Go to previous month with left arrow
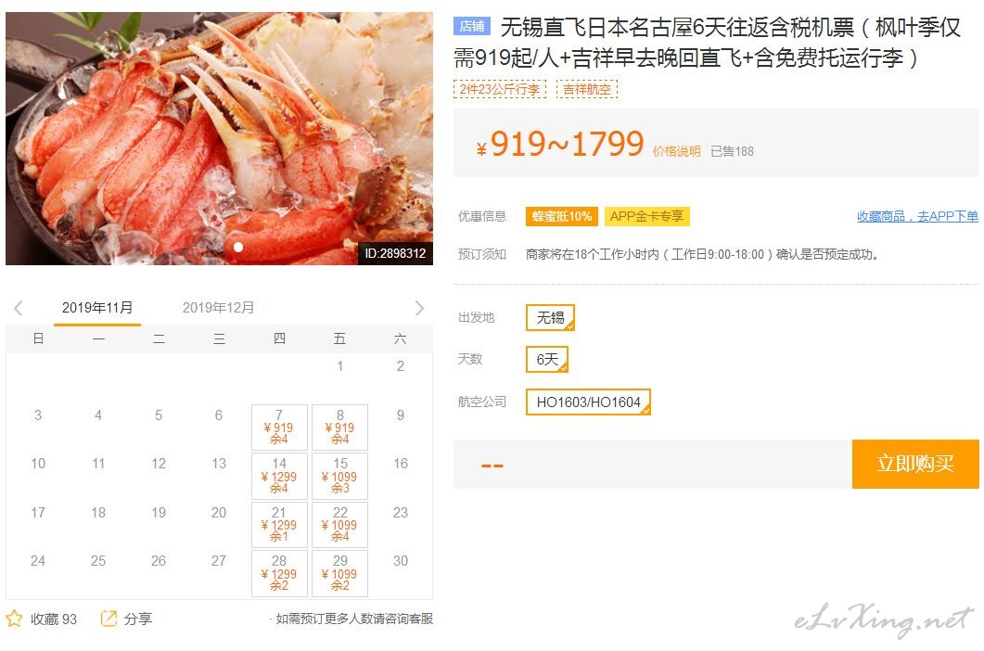 19,308
